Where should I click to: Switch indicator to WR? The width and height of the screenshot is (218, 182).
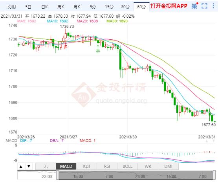pos(148,166)
